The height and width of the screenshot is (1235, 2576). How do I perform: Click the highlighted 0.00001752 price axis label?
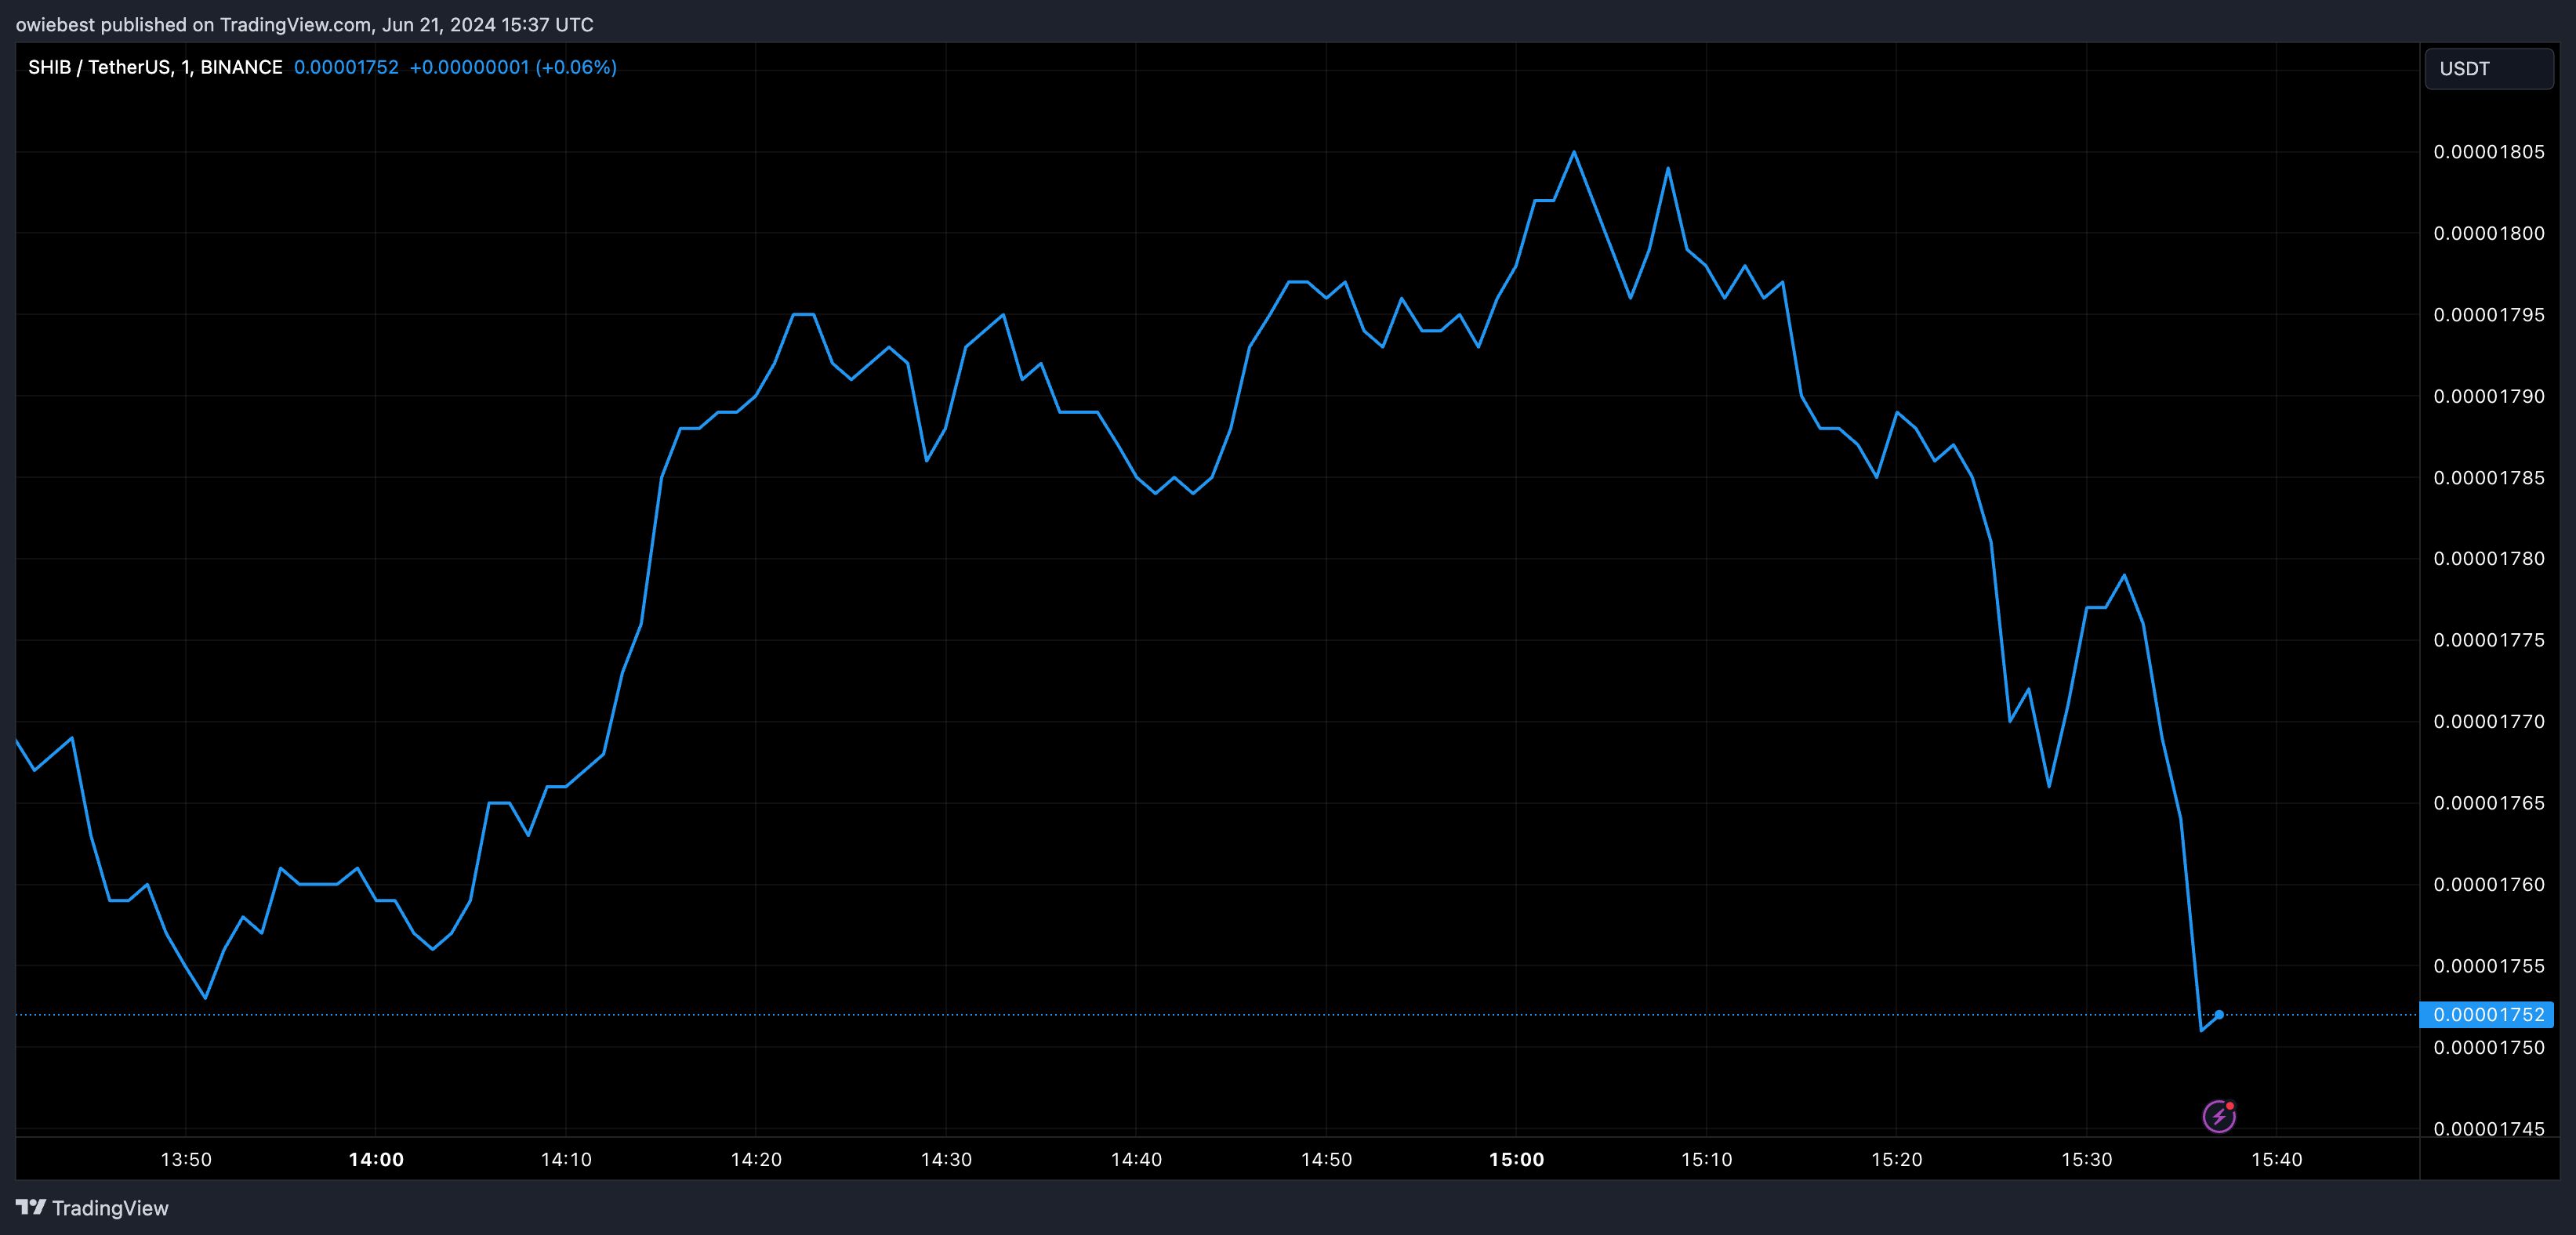click(x=2487, y=1014)
